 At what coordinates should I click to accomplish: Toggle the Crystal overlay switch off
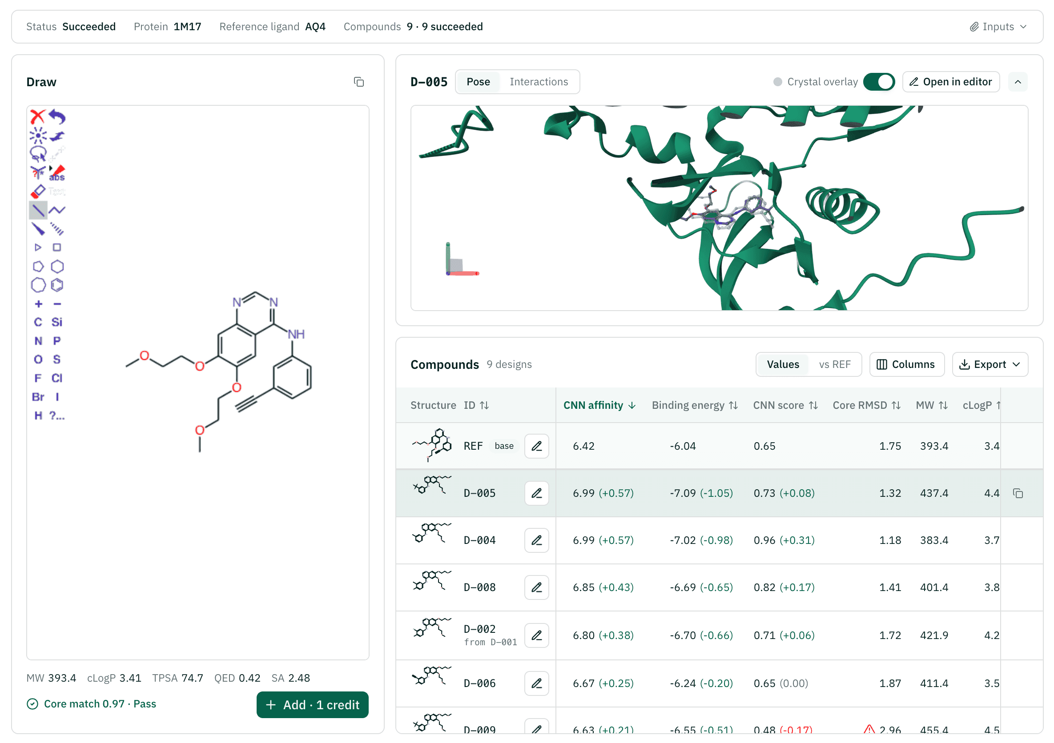[x=879, y=82]
